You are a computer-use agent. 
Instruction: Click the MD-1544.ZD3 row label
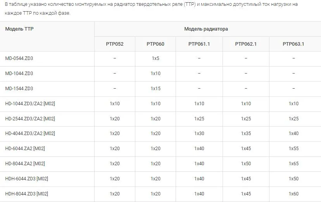19,89
